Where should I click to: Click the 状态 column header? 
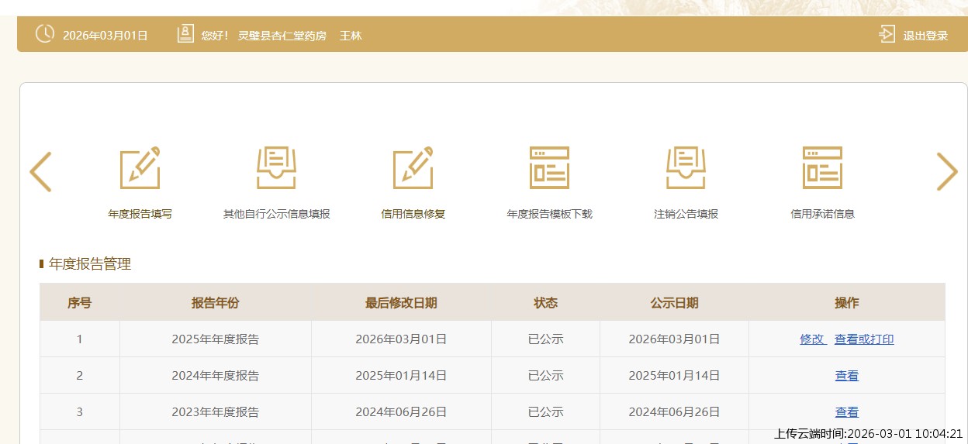pos(545,303)
